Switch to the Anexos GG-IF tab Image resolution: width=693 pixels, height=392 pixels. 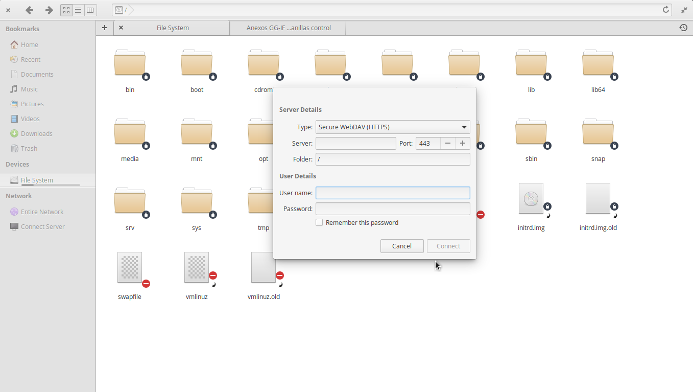coord(288,28)
